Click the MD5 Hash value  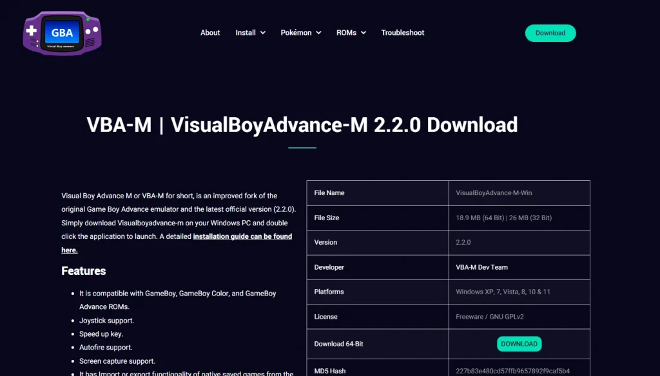pyautogui.click(x=512, y=369)
